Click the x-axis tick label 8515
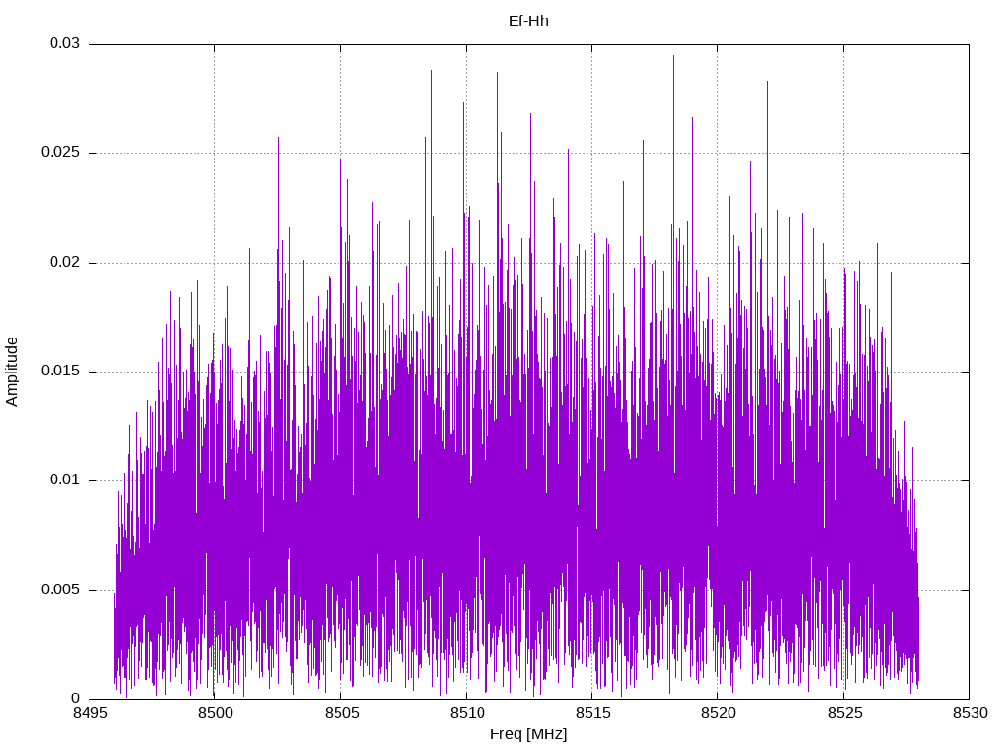 click(x=592, y=713)
